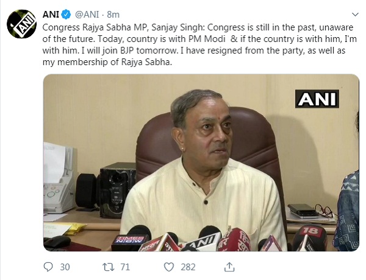366x280 pixels.
Task: Click the reply speech bubble icon
Action: [x=49, y=267]
